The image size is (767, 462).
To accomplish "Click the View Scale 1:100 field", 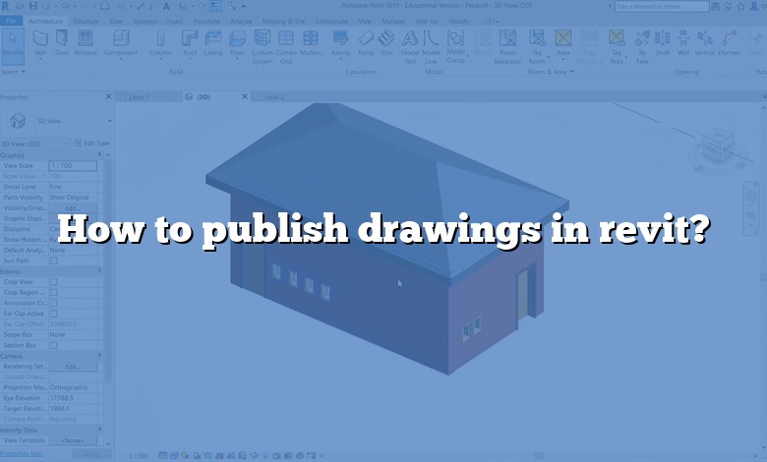I will 73,166.
